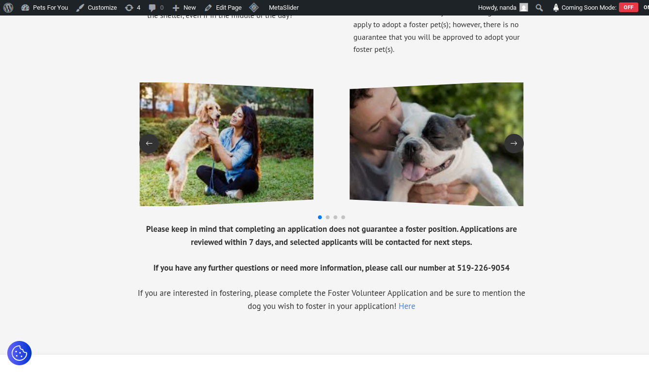
Task: Expand the New content menu
Action: click(184, 8)
